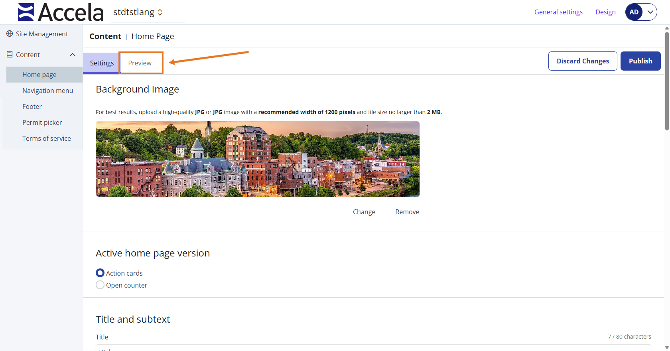Click the Publish button
The height and width of the screenshot is (351, 670).
pyautogui.click(x=640, y=61)
